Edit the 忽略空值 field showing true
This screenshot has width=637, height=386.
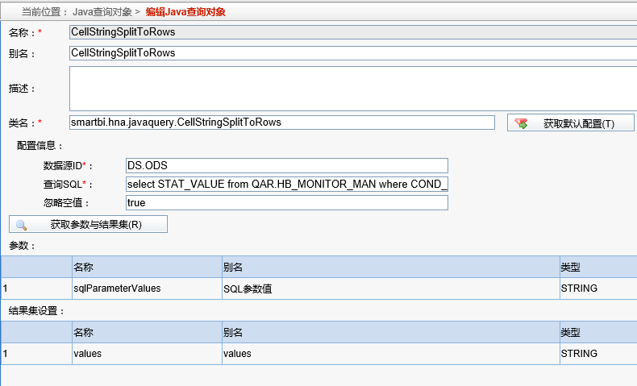[287, 203]
